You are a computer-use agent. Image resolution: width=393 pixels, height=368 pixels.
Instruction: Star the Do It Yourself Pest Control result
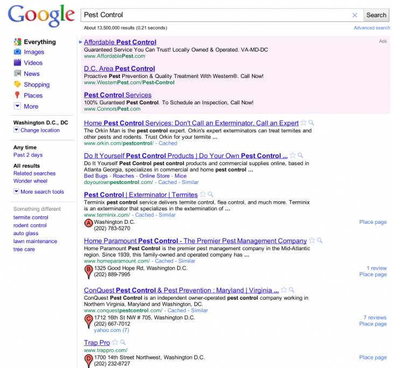pos(292,155)
